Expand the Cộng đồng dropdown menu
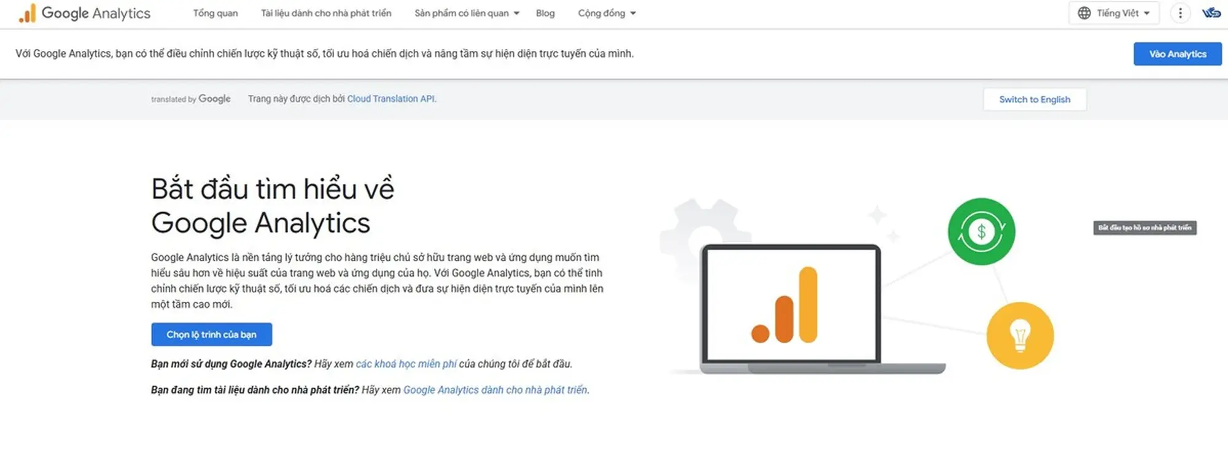This screenshot has width=1228, height=476. pos(607,13)
